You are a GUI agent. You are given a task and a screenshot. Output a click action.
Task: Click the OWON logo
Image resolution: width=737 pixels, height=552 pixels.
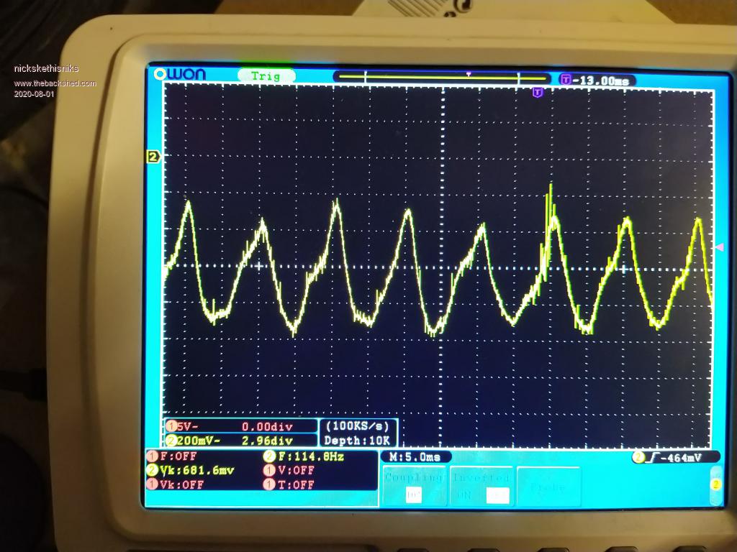tap(180, 74)
